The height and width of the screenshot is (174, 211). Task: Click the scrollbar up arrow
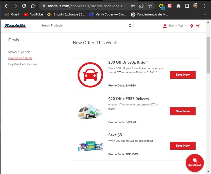click(208, 22)
